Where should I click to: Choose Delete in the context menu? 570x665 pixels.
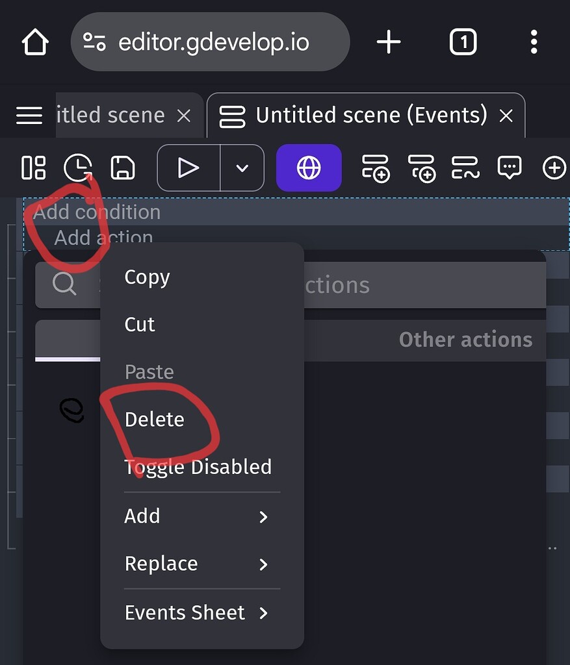point(155,420)
